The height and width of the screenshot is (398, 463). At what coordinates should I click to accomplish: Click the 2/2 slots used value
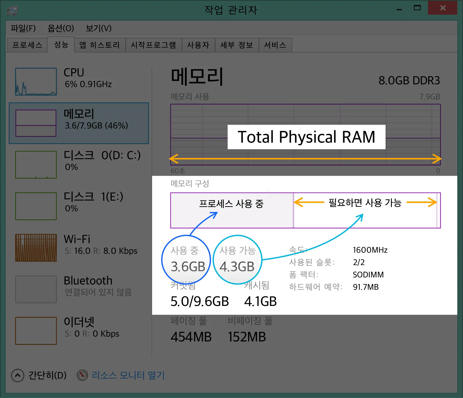click(x=359, y=262)
